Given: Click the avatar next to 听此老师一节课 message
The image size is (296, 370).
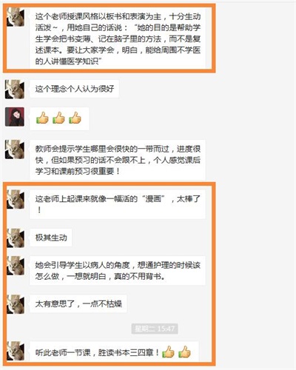Looking at the screenshot, I should click(x=16, y=351).
